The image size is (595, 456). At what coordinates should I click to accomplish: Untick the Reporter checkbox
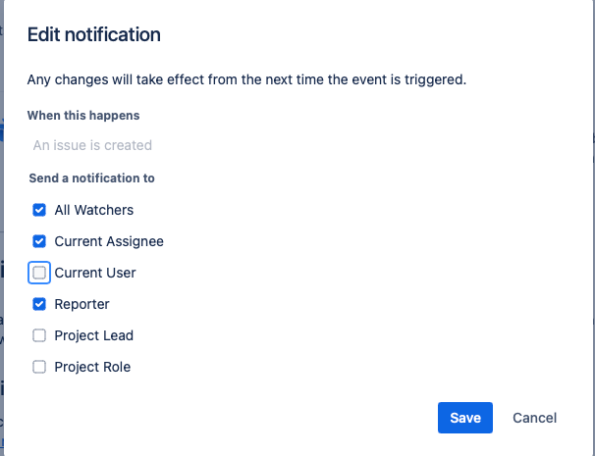coord(39,304)
